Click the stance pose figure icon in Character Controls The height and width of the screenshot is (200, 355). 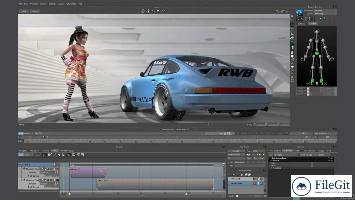coord(305,19)
